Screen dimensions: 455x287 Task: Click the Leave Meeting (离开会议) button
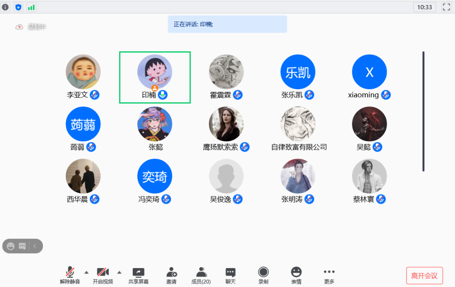tap(424, 276)
